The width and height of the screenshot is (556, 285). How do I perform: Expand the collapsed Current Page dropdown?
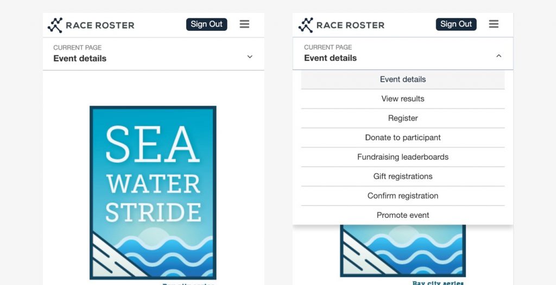[153, 54]
